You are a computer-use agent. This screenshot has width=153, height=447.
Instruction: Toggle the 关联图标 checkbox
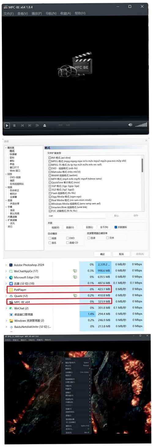pos(116,227)
